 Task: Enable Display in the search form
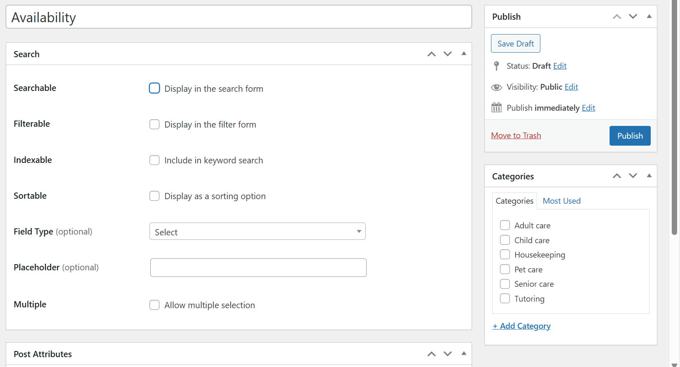[154, 88]
